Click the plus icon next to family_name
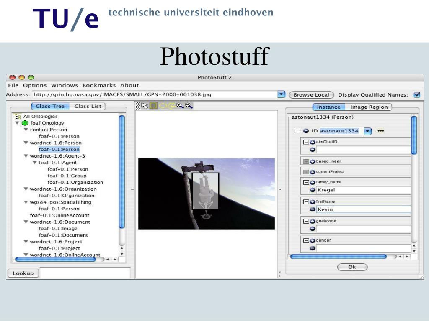The image size is (429, 321). pos(313,182)
